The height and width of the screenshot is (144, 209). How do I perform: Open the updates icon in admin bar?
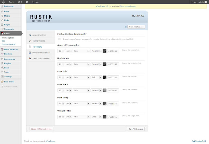click(19, 2)
